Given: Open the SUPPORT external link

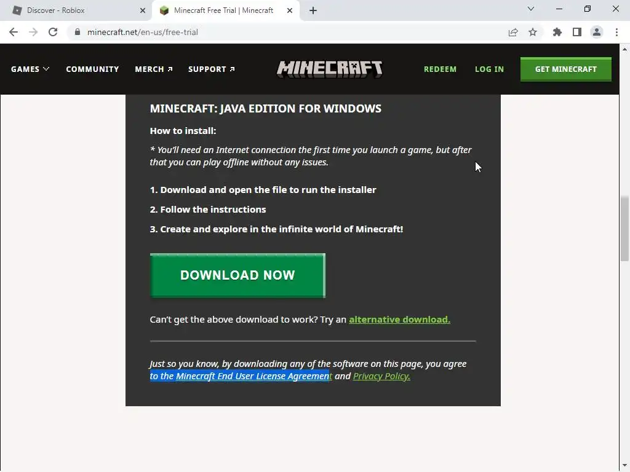Looking at the screenshot, I should pos(212,69).
